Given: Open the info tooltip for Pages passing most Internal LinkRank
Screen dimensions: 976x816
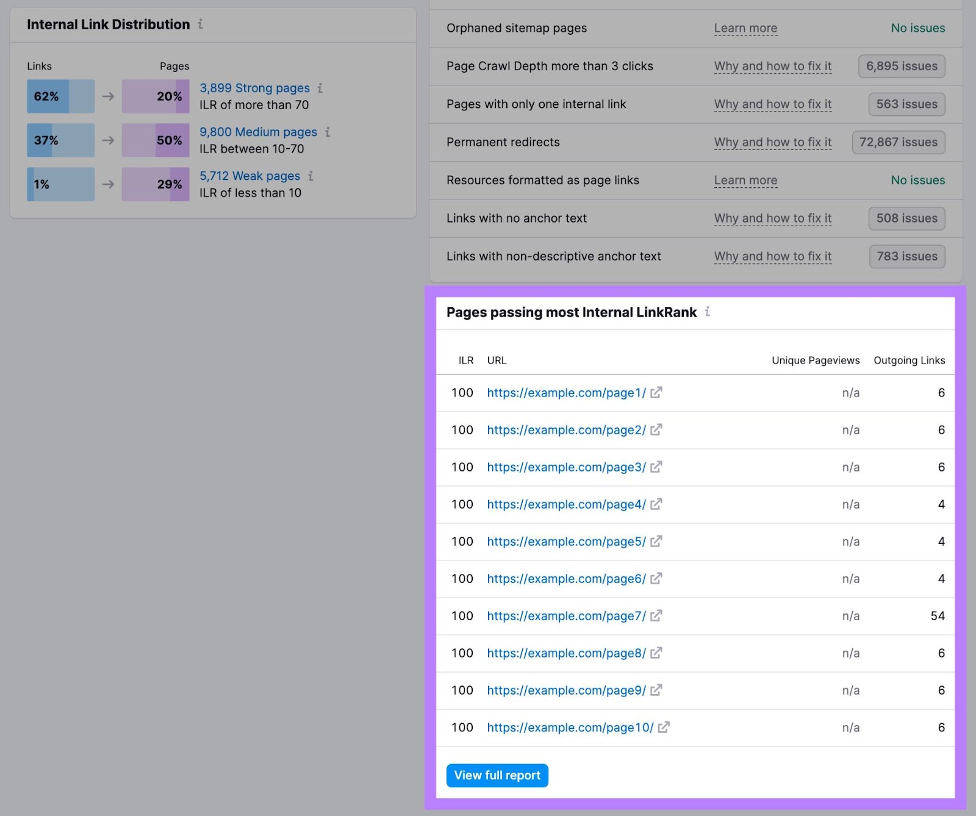Looking at the screenshot, I should [707, 312].
